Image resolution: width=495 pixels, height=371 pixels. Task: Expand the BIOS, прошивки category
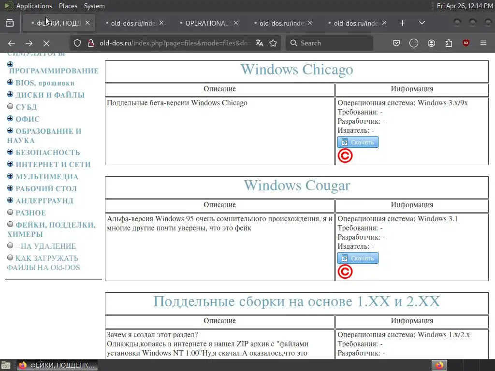(10, 82)
